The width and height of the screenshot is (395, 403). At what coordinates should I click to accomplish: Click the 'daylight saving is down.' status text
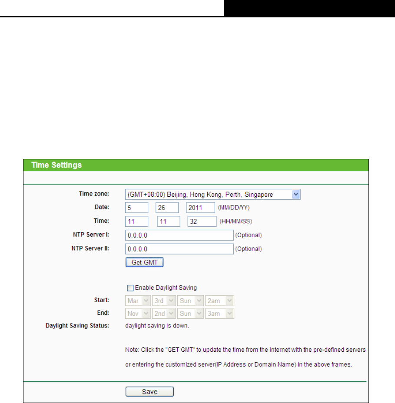(x=157, y=326)
